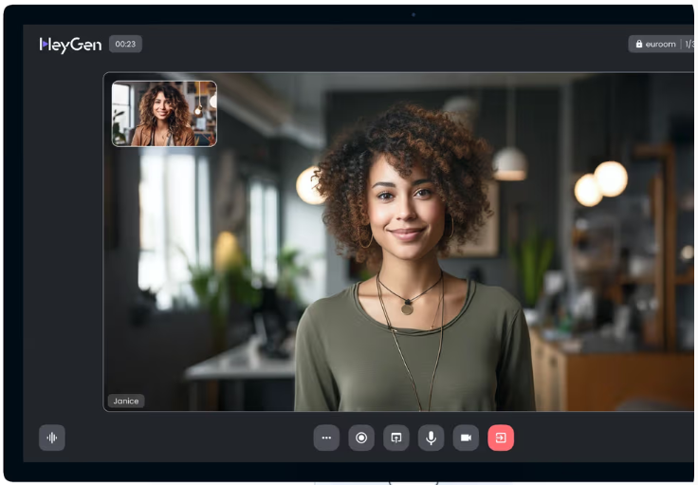Click the webcam dot on monitor bezel
This screenshot has height=485, width=698.
click(413, 14)
